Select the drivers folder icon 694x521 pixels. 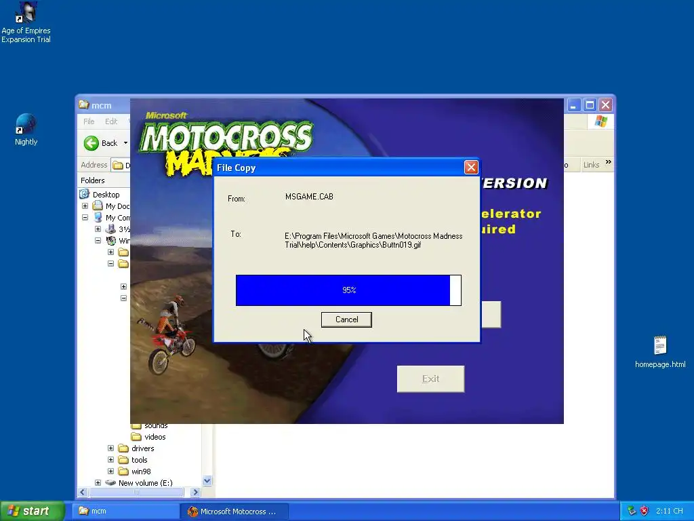click(123, 448)
